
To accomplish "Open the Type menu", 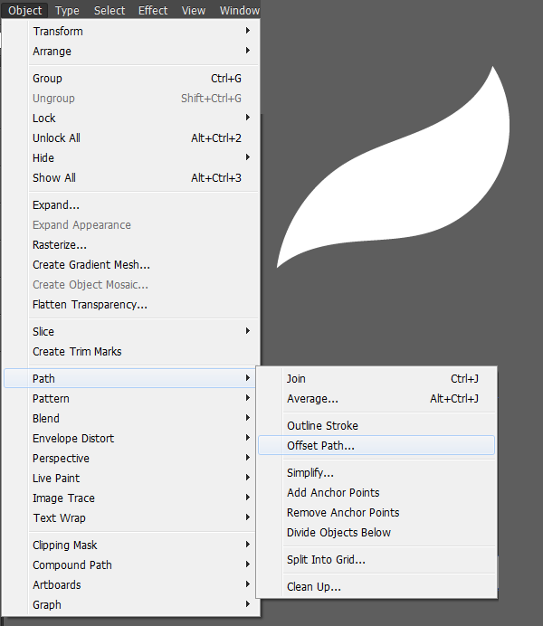I will [x=67, y=10].
